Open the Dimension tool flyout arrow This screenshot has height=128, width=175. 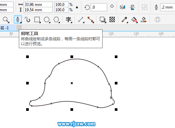pos(84,22)
